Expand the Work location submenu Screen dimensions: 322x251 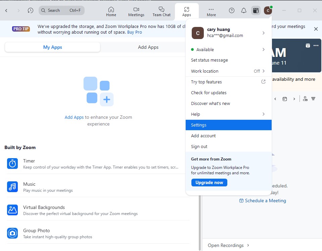click(x=228, y=71)
